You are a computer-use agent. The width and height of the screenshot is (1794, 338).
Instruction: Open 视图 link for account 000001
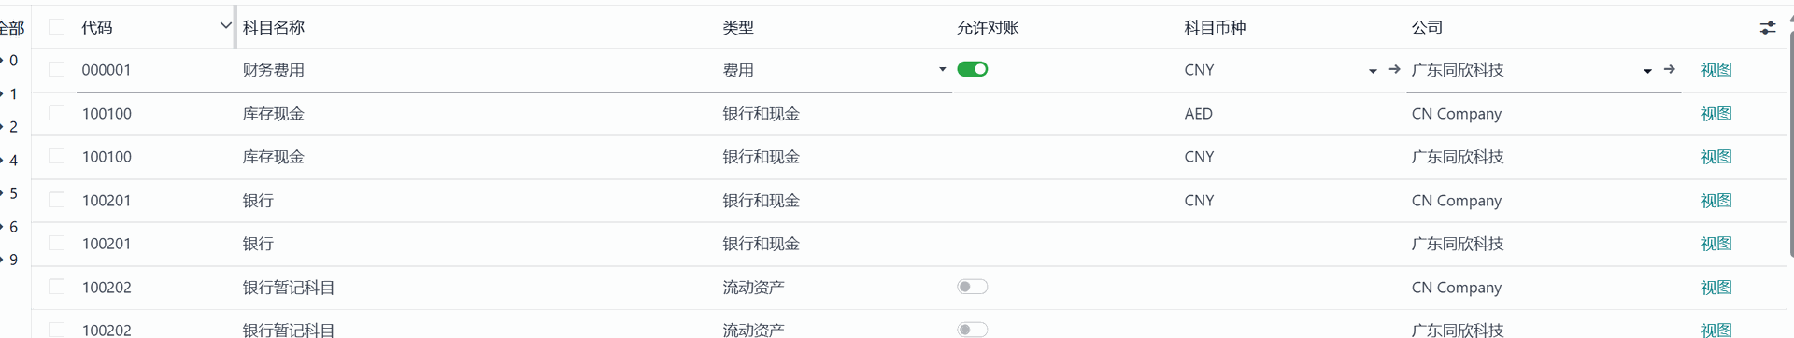(1716, 70)
